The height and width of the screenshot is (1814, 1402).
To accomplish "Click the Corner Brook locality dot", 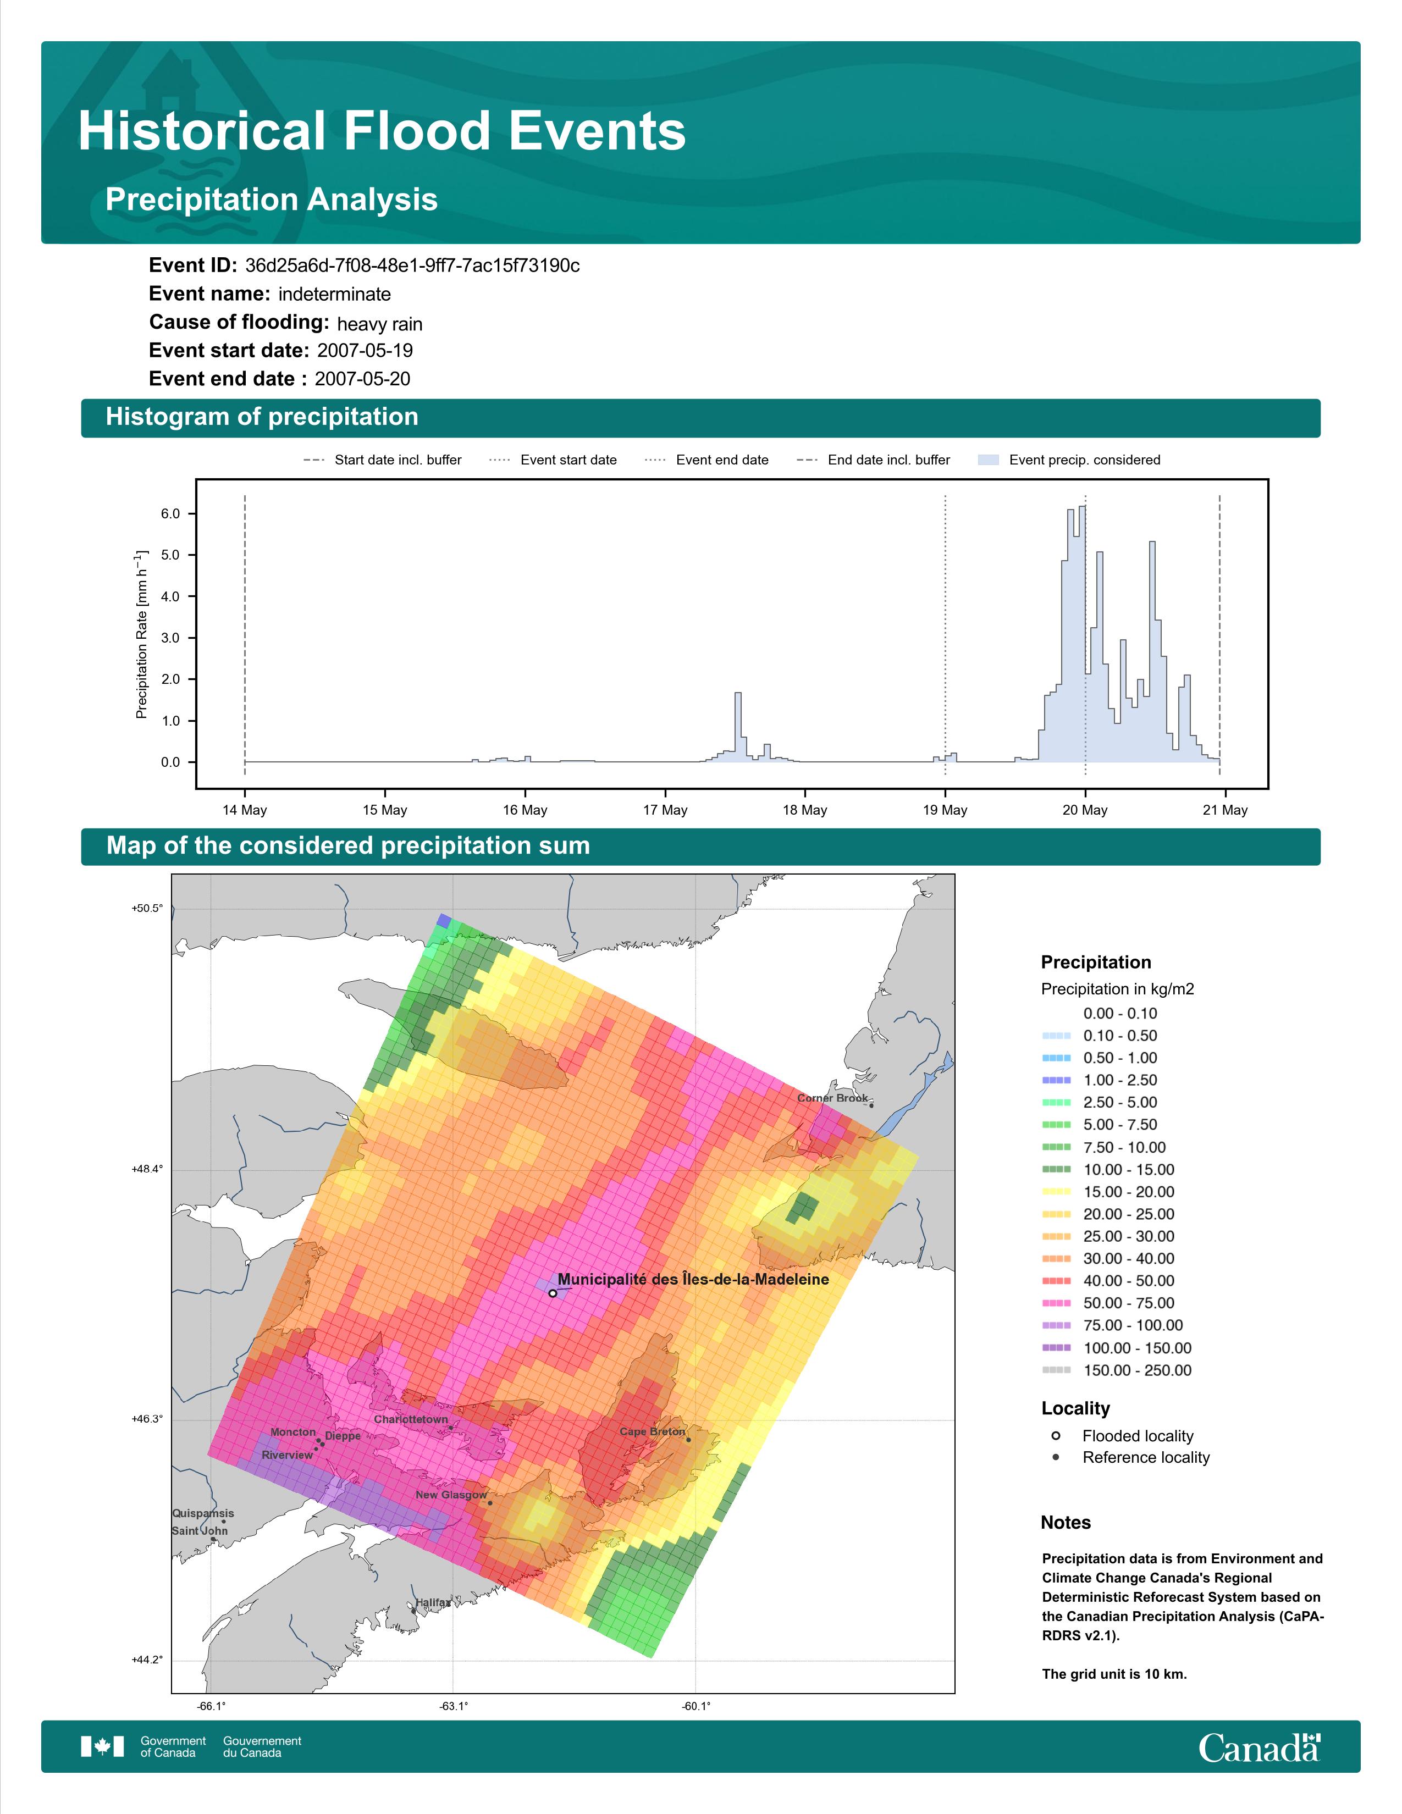I will 871,1105.
